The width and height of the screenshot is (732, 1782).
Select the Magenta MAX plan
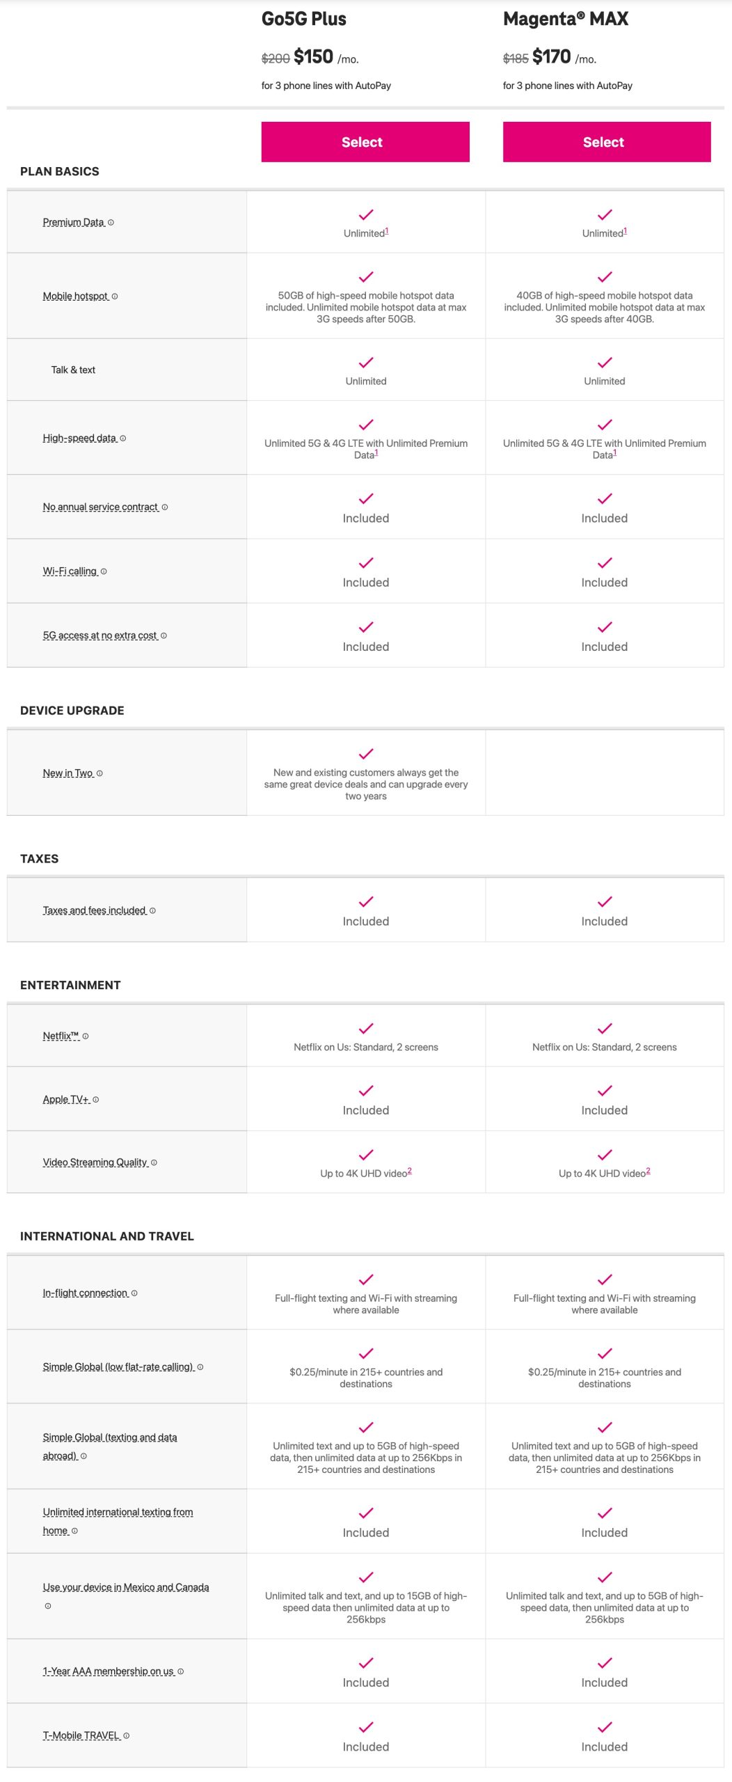(x=603, y=141)
